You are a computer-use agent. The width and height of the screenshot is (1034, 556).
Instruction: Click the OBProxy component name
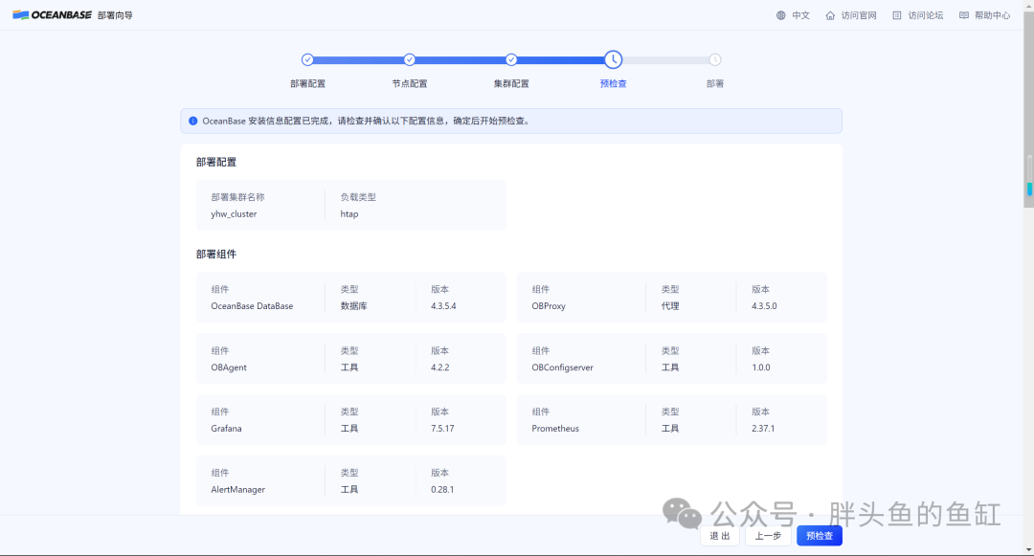[549, 306]
